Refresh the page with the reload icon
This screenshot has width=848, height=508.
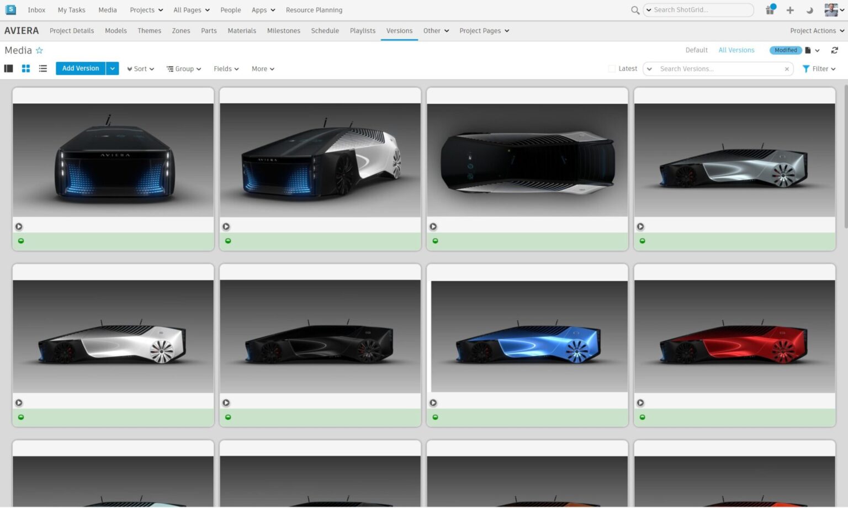[x=834, y=50]
